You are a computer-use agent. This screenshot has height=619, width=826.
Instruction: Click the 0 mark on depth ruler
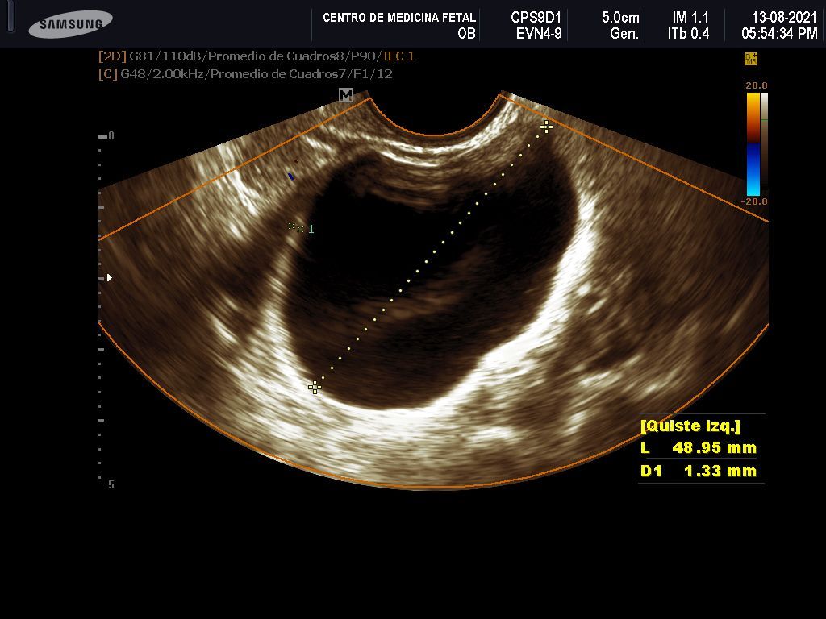(111, 135)
